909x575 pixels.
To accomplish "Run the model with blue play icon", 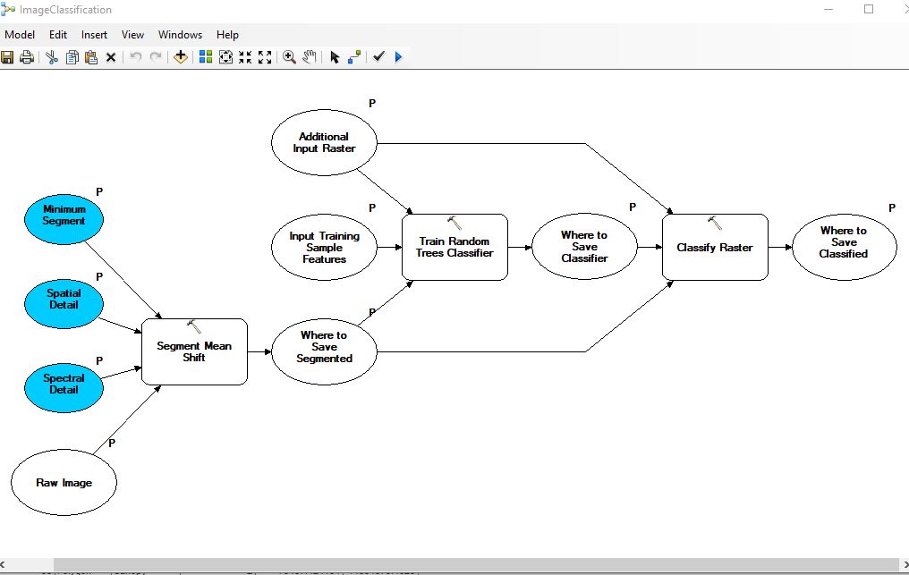I will coord(399,57).
